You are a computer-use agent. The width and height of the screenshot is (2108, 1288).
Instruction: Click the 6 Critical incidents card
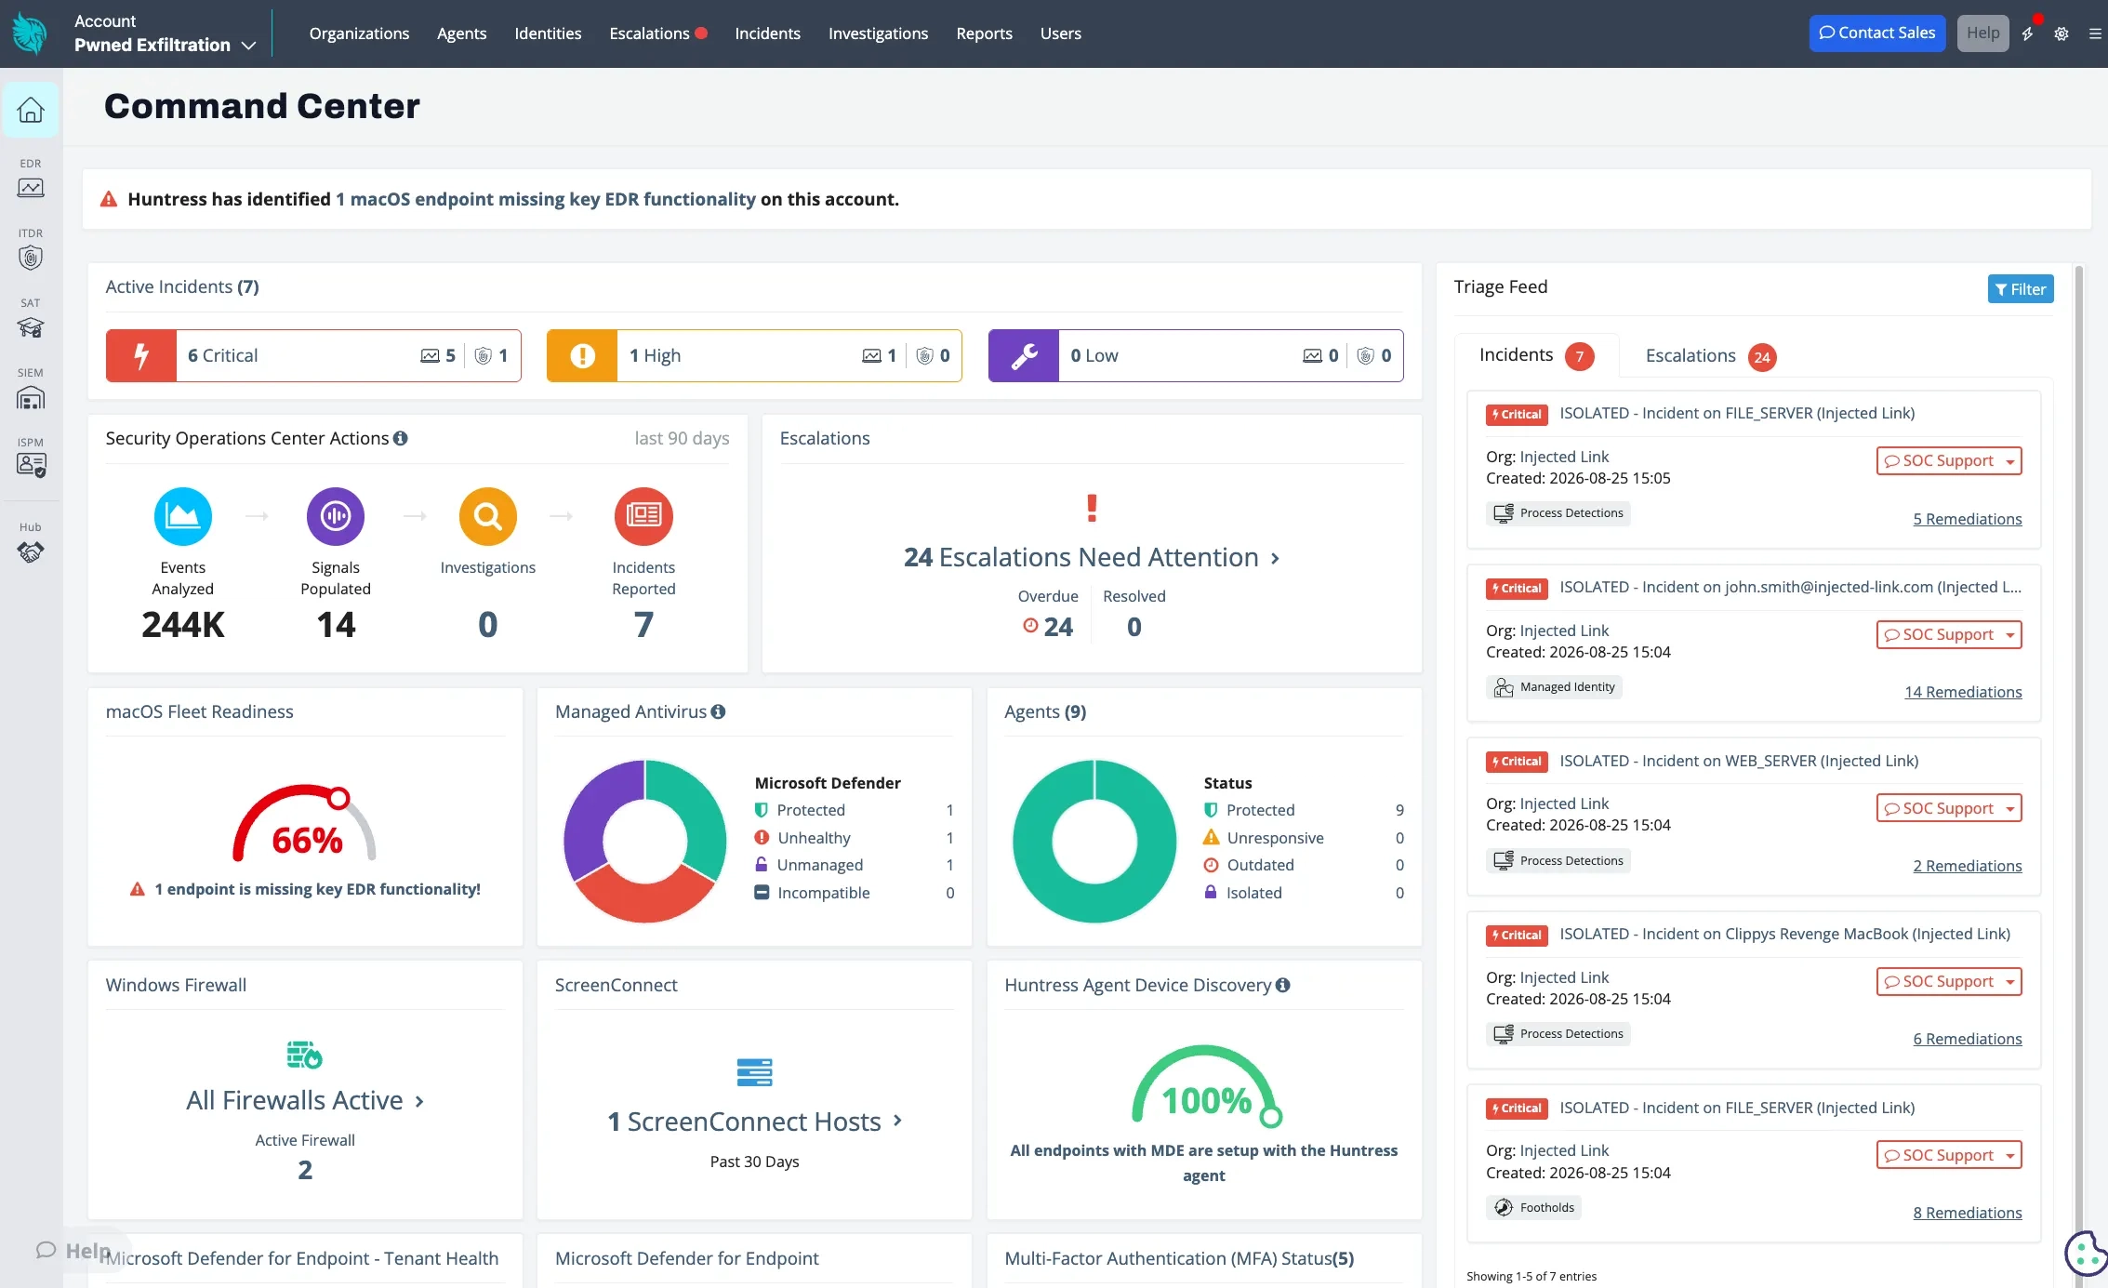click(x=313, y=355)
